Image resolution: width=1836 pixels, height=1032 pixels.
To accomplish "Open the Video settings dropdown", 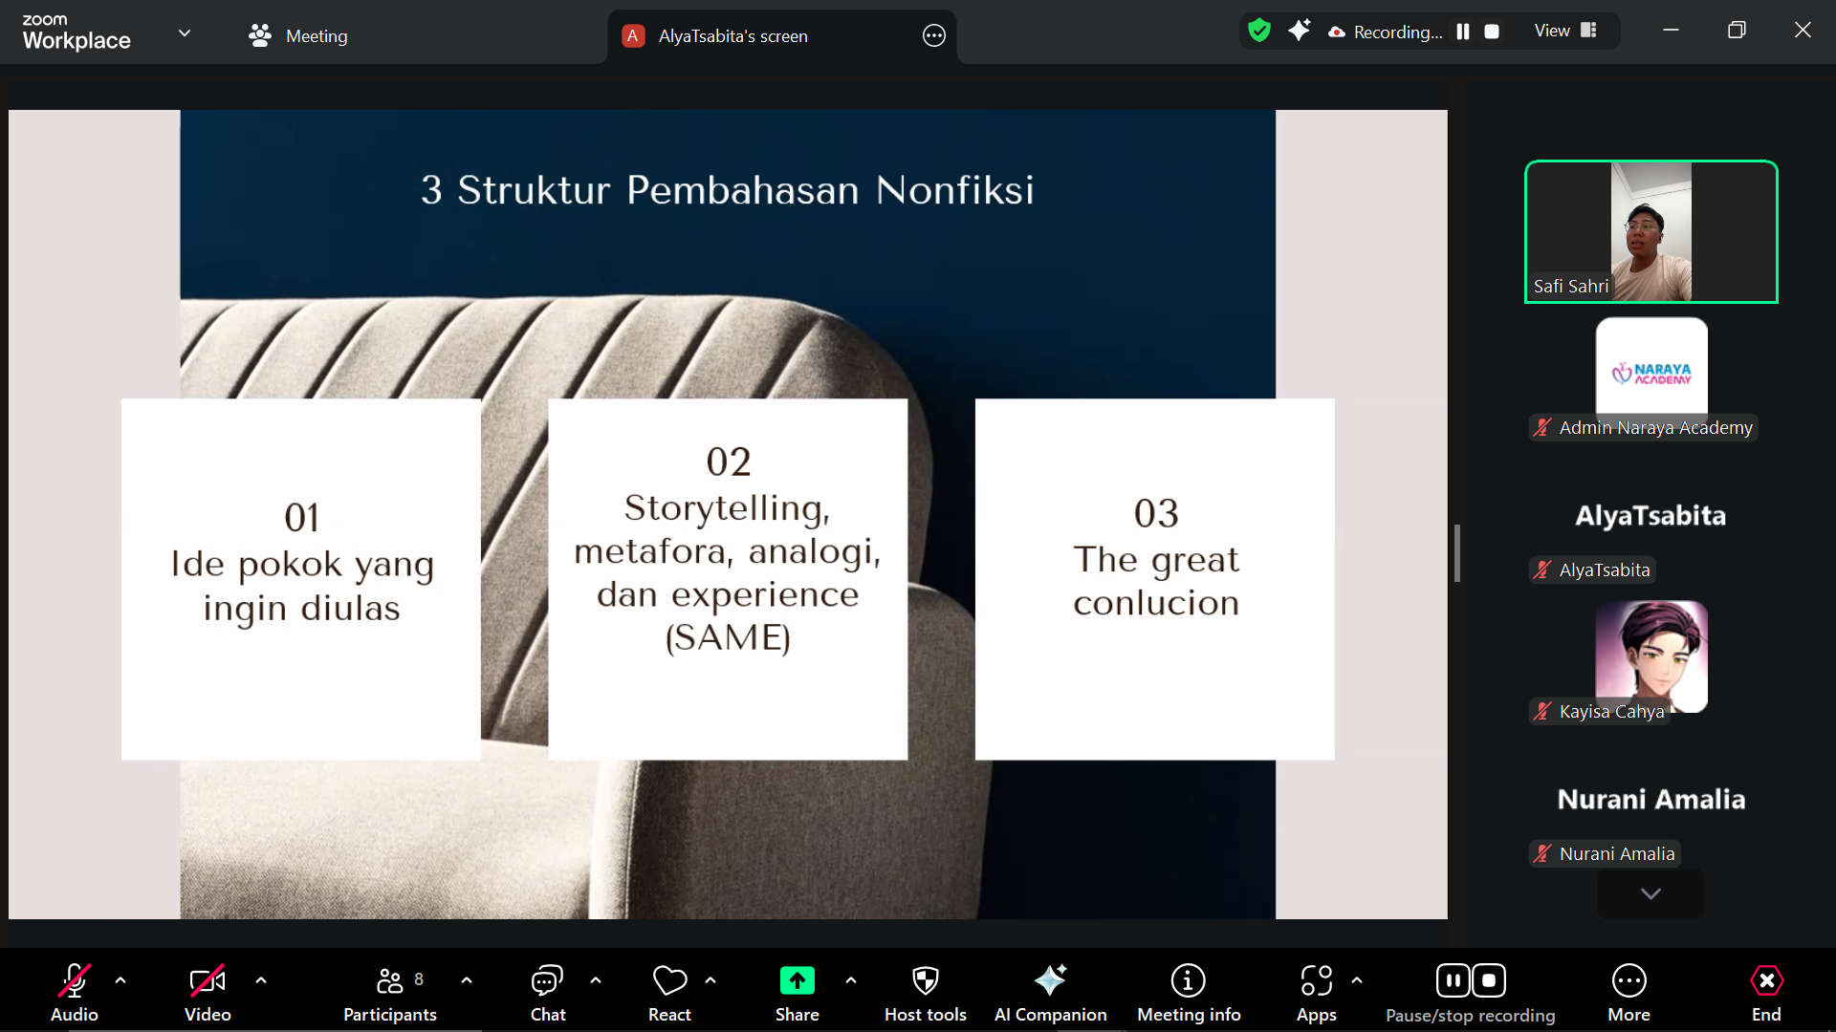I will [x=261, y=980].
